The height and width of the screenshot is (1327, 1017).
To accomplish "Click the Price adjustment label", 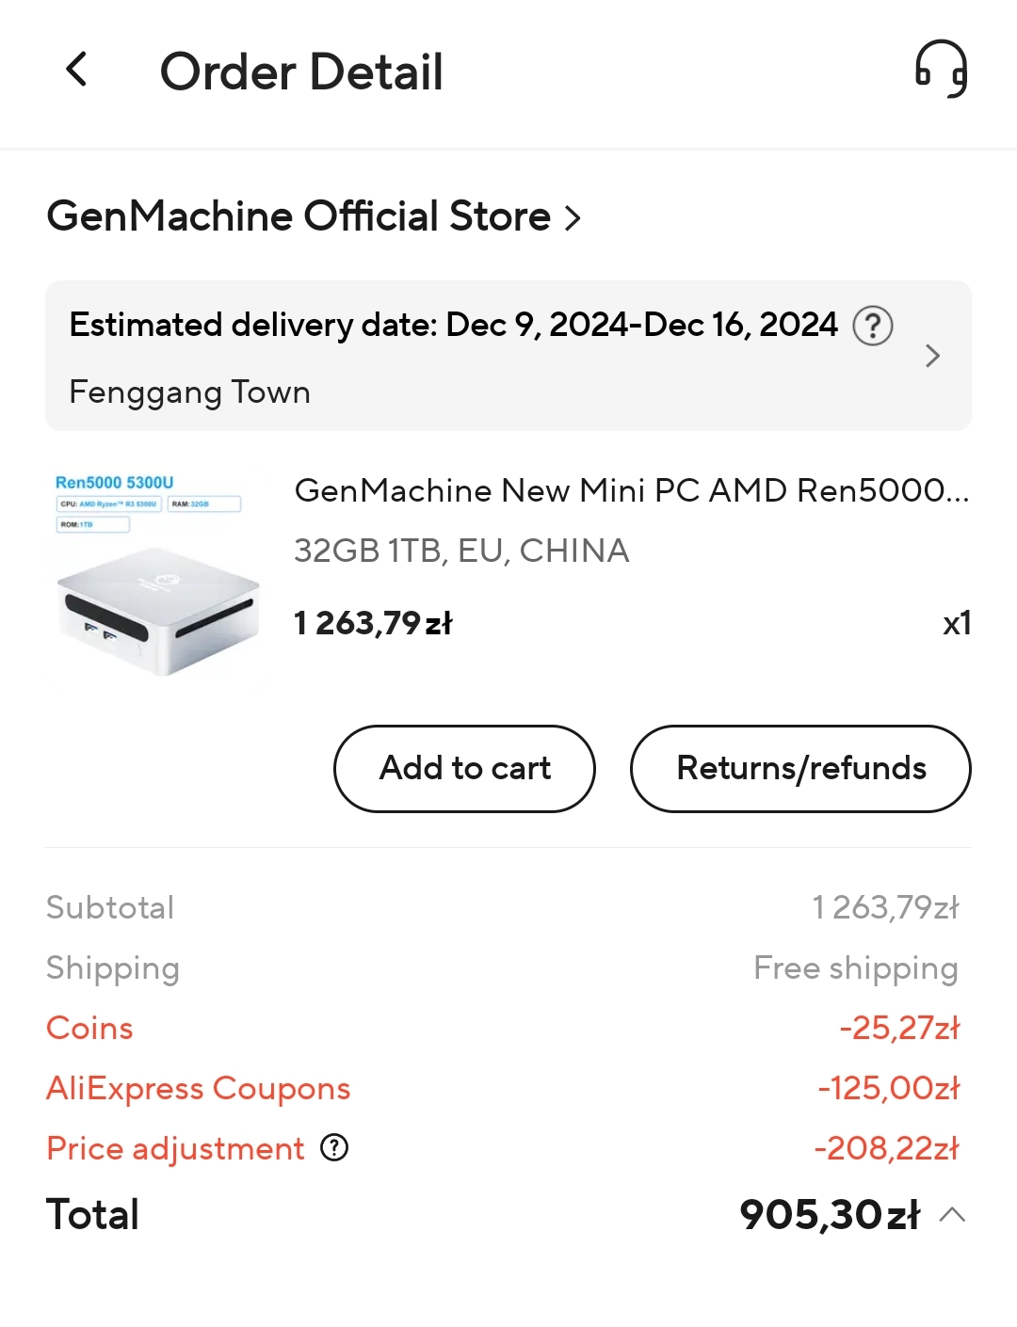I will pos(175,1148).
